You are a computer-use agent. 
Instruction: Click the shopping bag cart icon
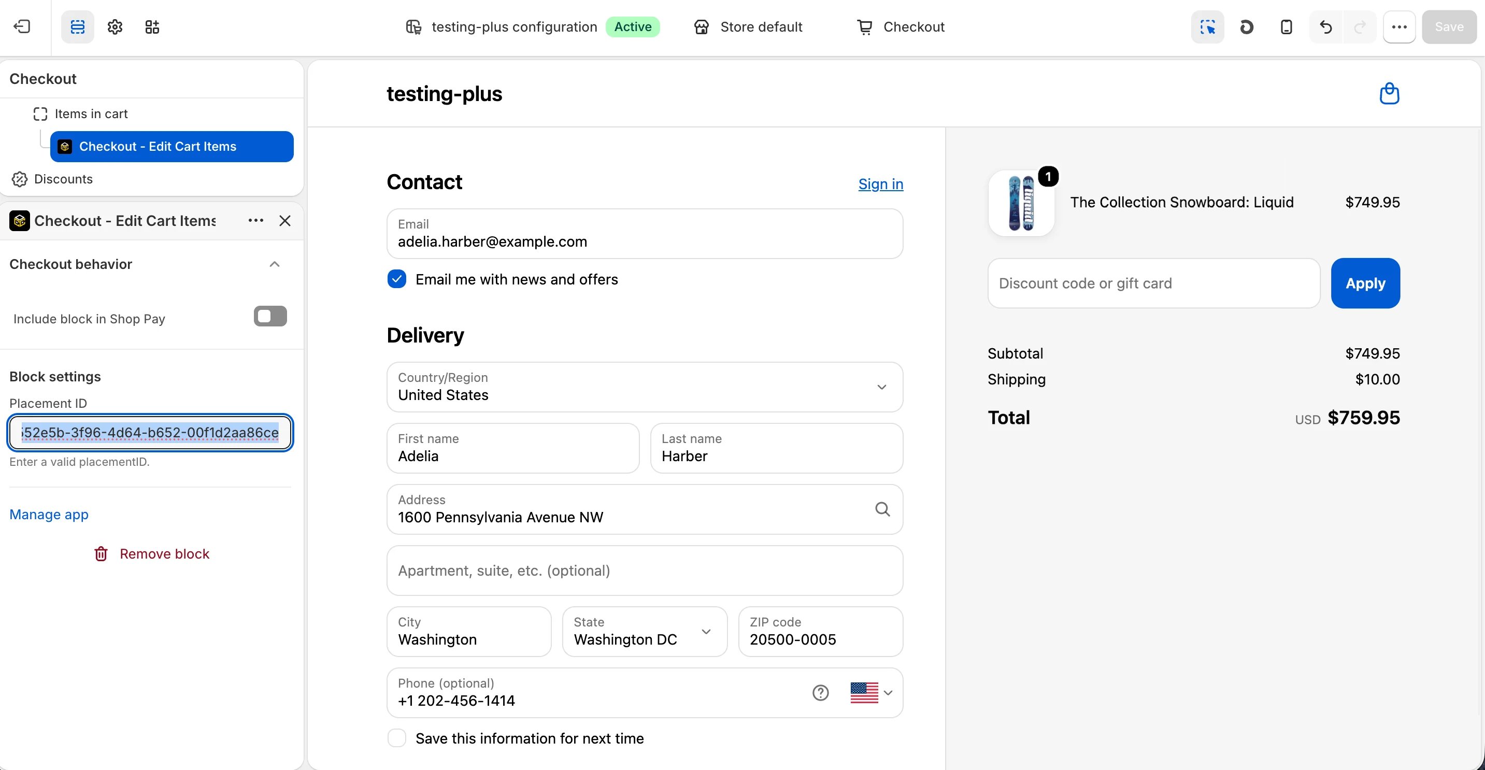(1389, 93)
